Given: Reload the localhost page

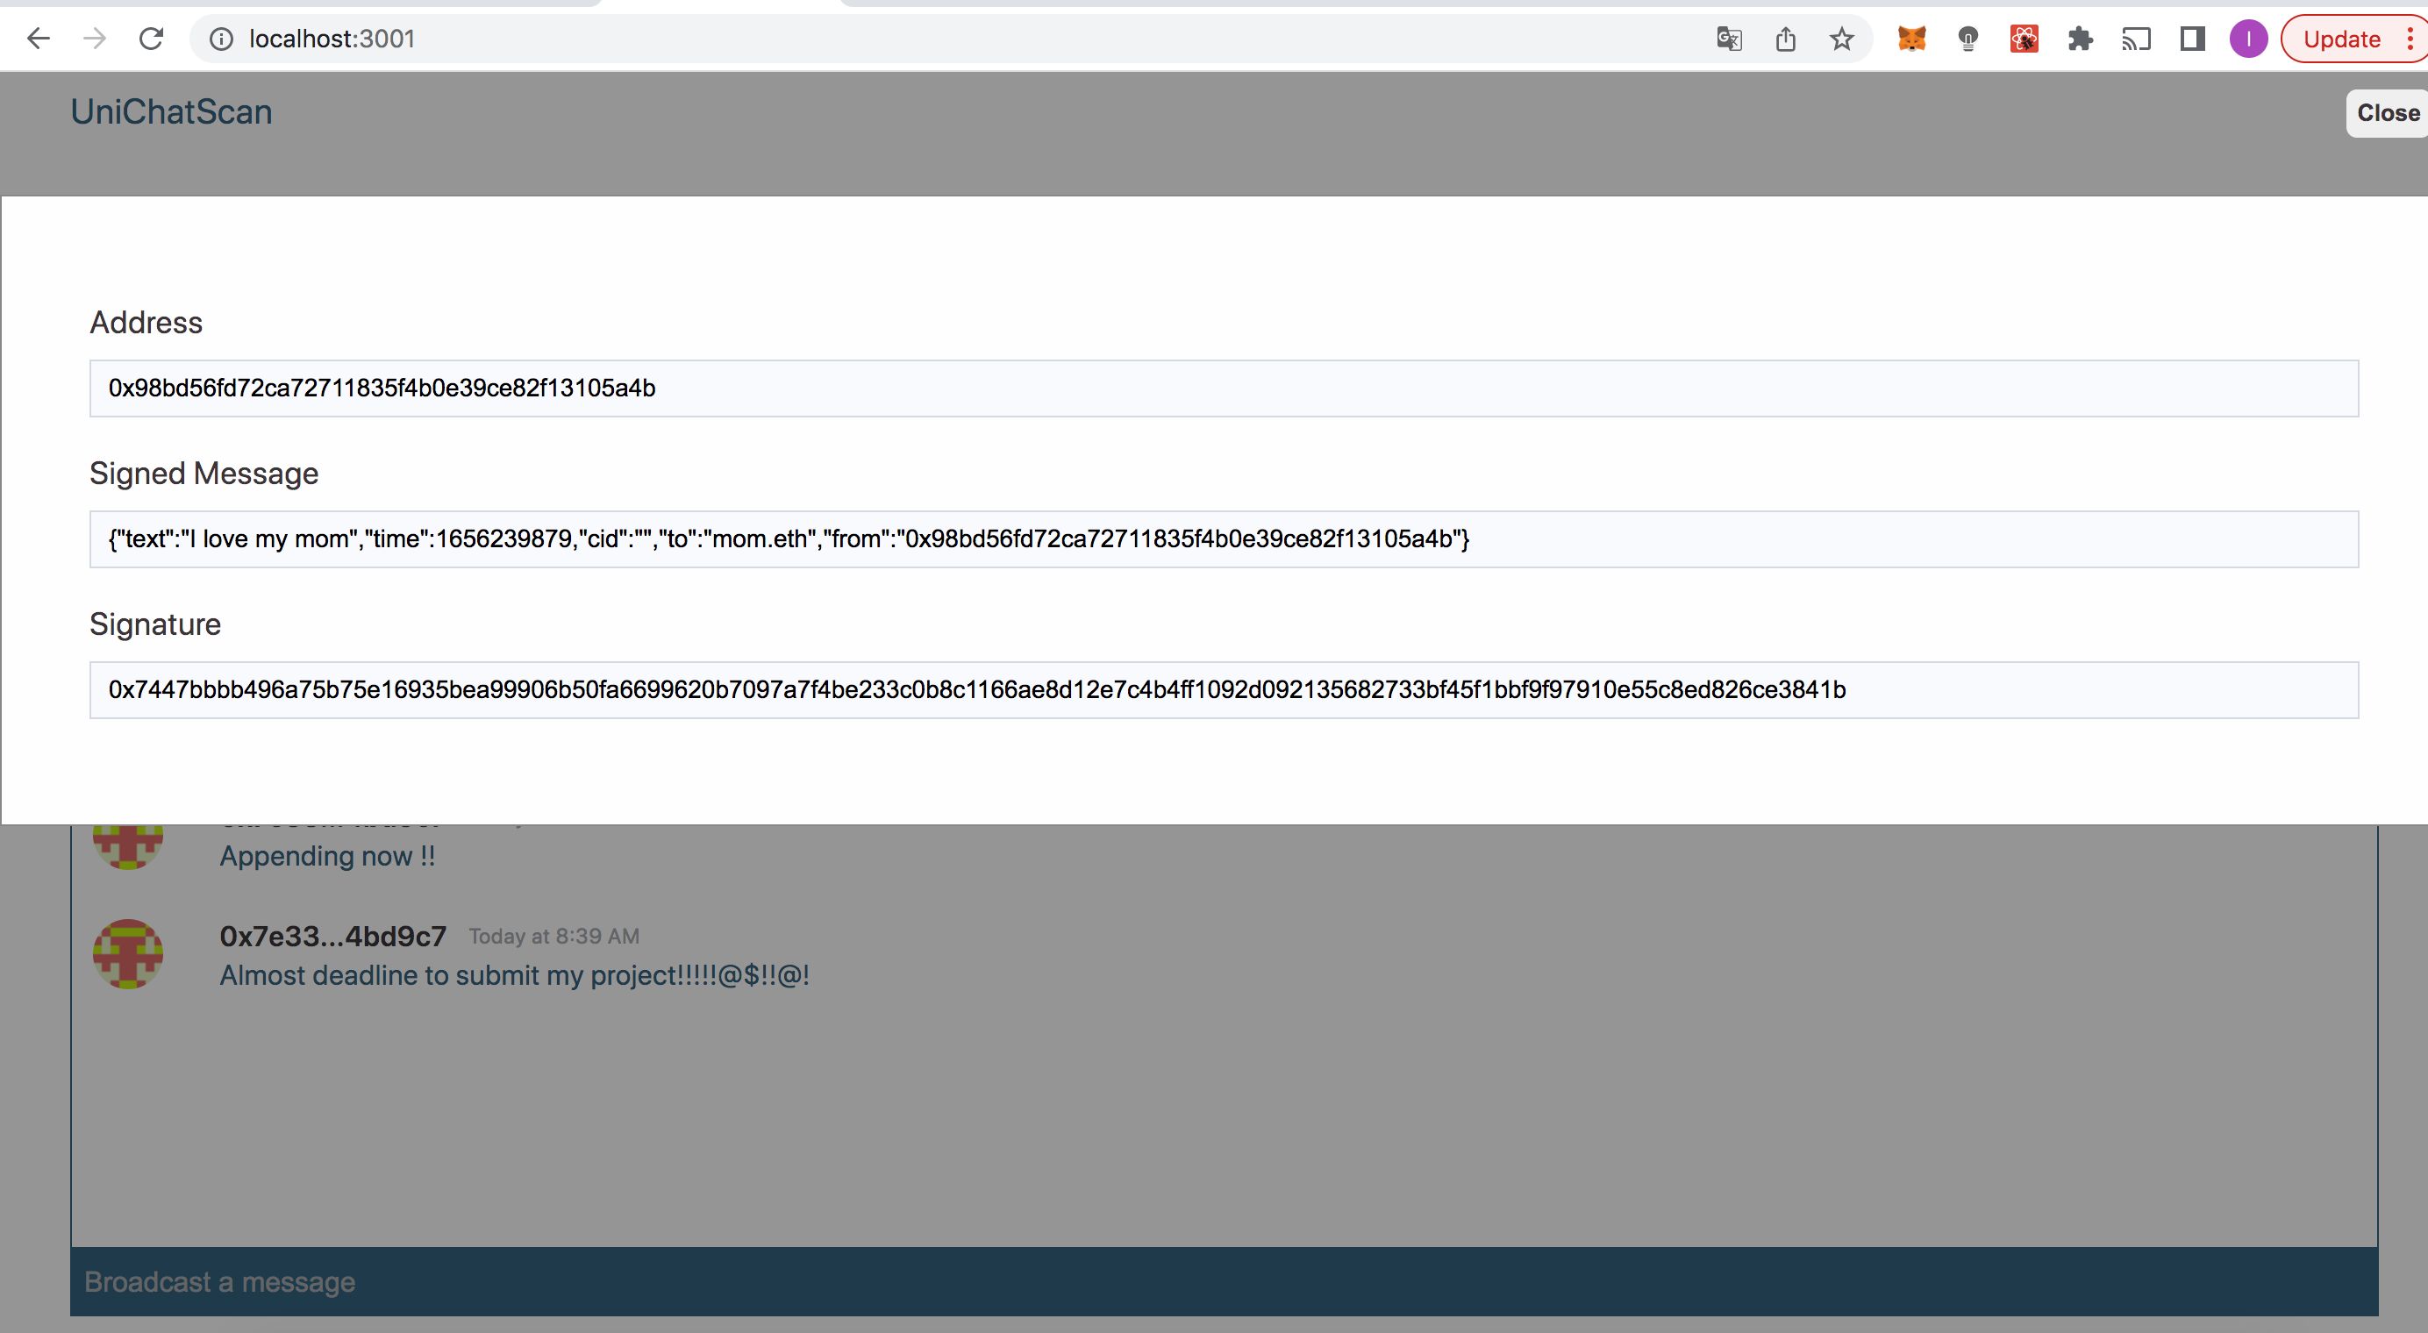Looking at the screenshot, I should pos(151,39).
